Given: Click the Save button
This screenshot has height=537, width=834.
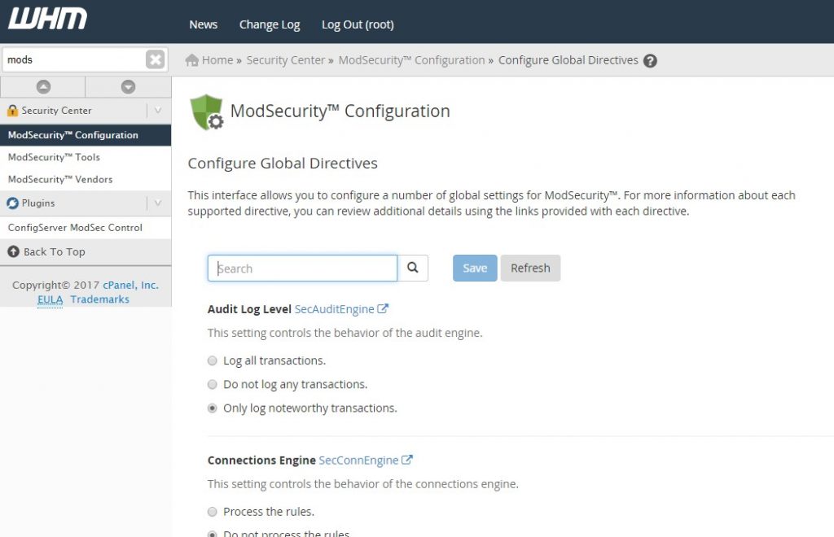Looking at the screenshot, I should tap(475, 268).
